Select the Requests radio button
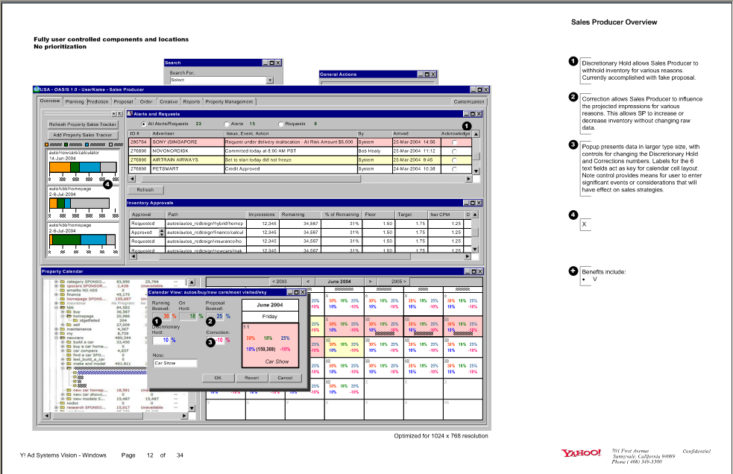Viewport: 733px width, 474px height. pos(280,124)
